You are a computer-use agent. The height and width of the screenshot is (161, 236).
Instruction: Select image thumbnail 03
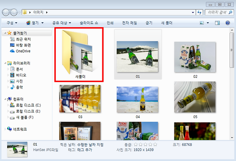80,99
